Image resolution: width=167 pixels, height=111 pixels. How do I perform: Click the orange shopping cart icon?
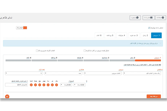pos(7,96)
